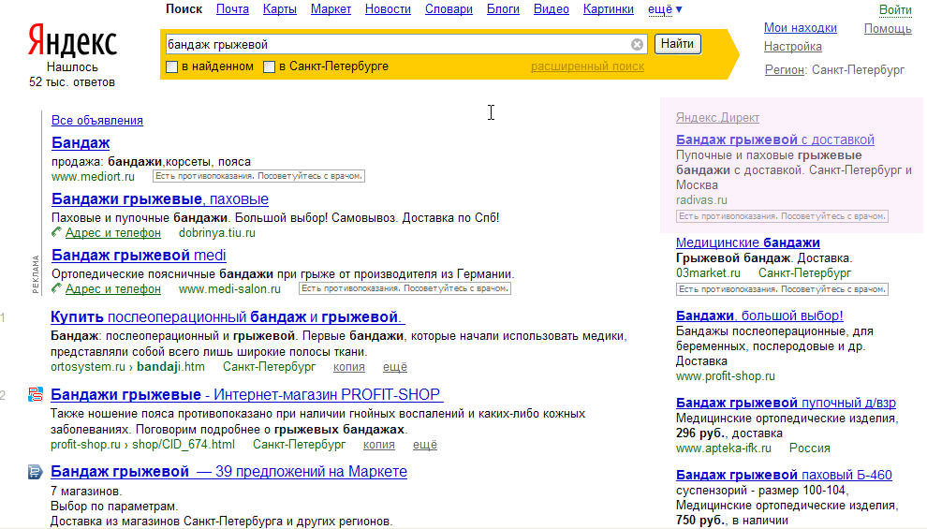927x529 pixels.
Task: Open 'Бандаж грыжевой паховый Б-460' ad
Action: [784, 476]
